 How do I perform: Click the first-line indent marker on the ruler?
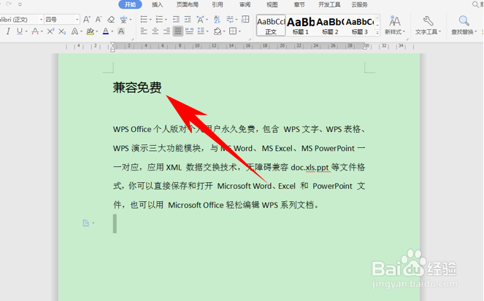(x=112, y=44)
